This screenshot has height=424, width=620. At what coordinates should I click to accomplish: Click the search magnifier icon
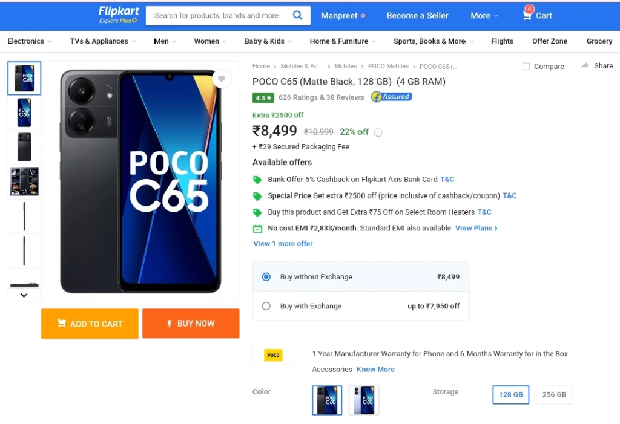pyautogui.click(x=297, y=15)
